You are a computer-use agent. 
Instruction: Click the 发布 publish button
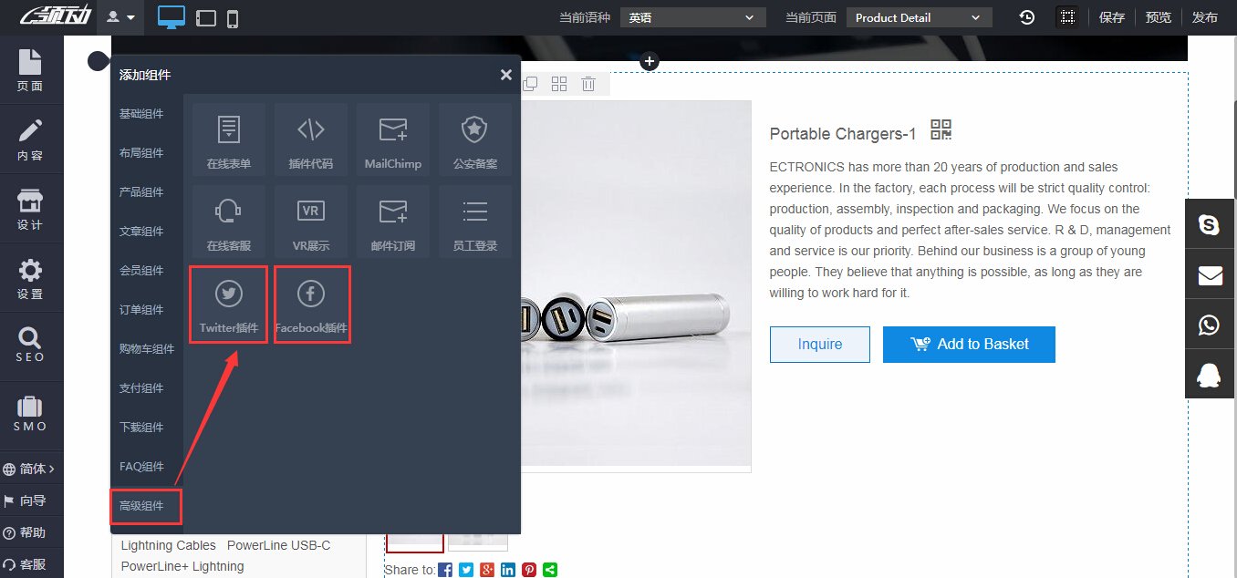1204,17
